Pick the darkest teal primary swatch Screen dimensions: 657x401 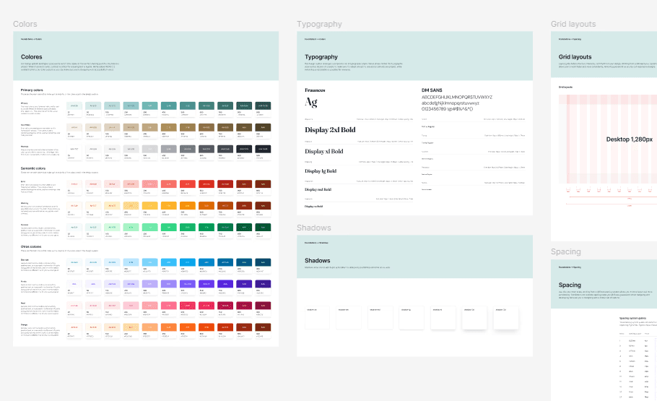click(x=263, y=105)
